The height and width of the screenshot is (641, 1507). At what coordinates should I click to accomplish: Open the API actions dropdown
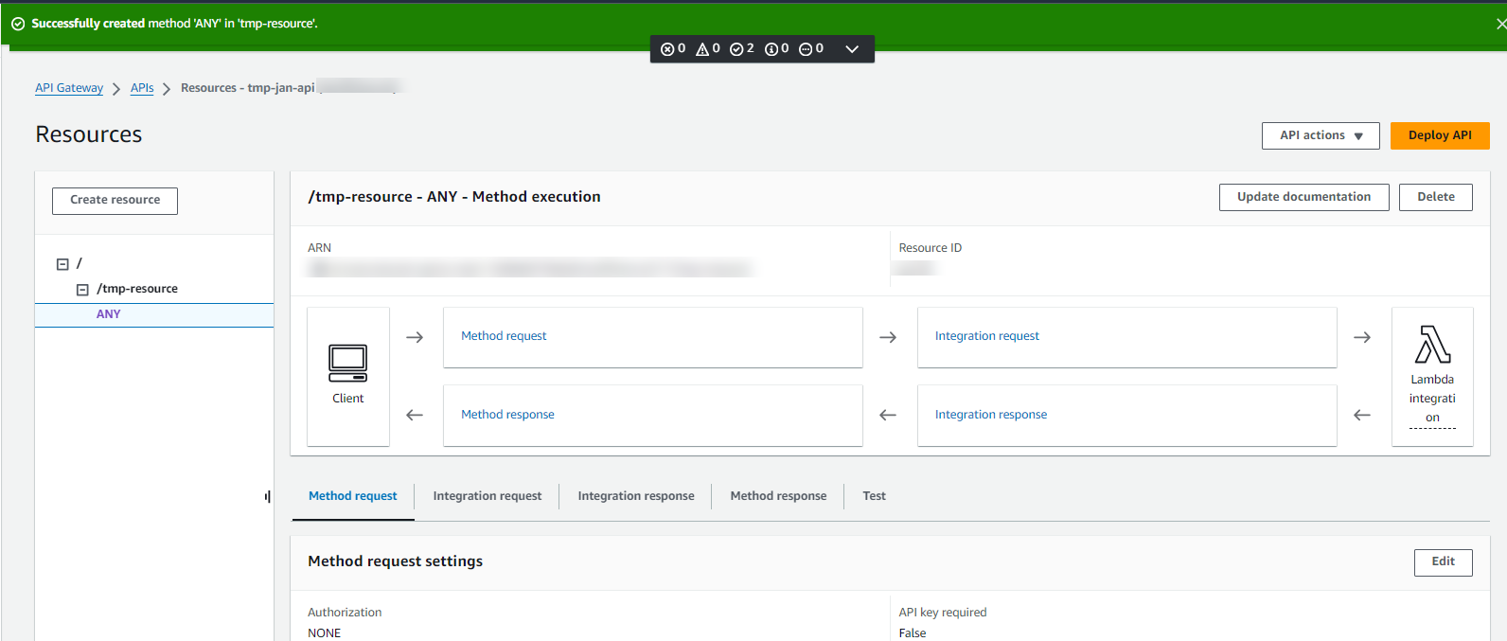[1321, 135]
